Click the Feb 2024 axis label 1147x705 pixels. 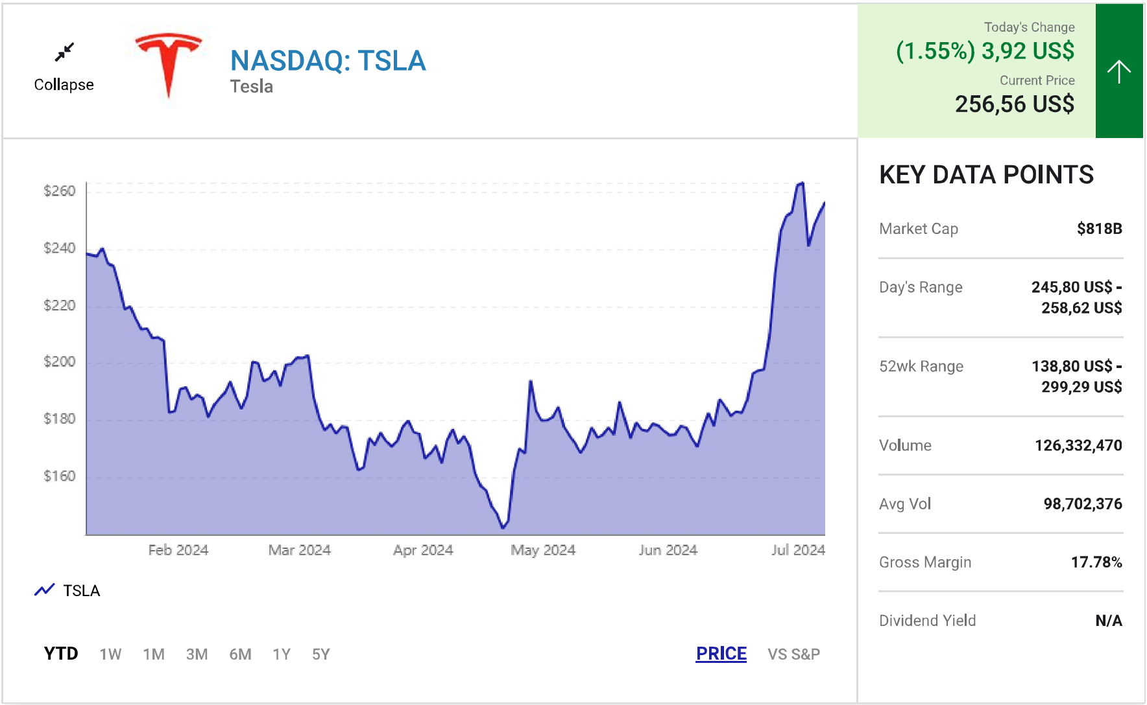coord(178,550)
